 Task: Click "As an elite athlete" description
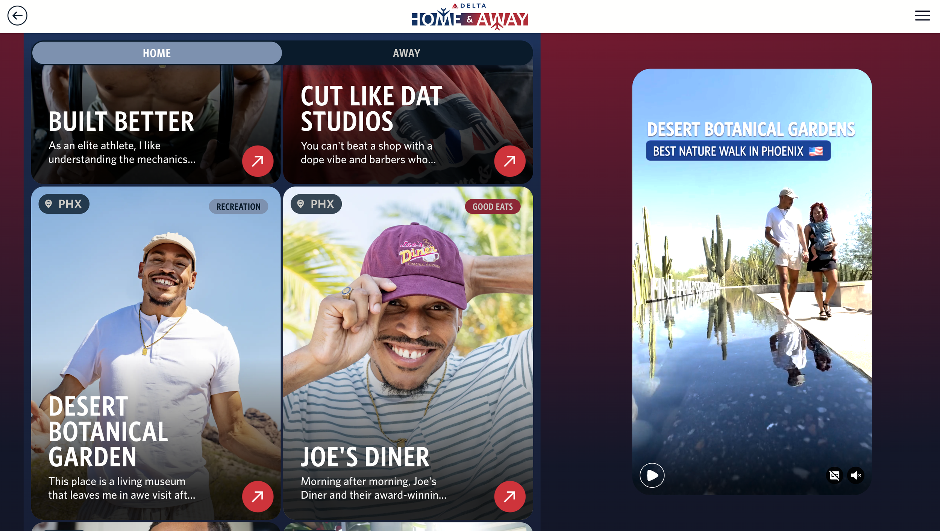pyautogui.click(x=122, y=152)
